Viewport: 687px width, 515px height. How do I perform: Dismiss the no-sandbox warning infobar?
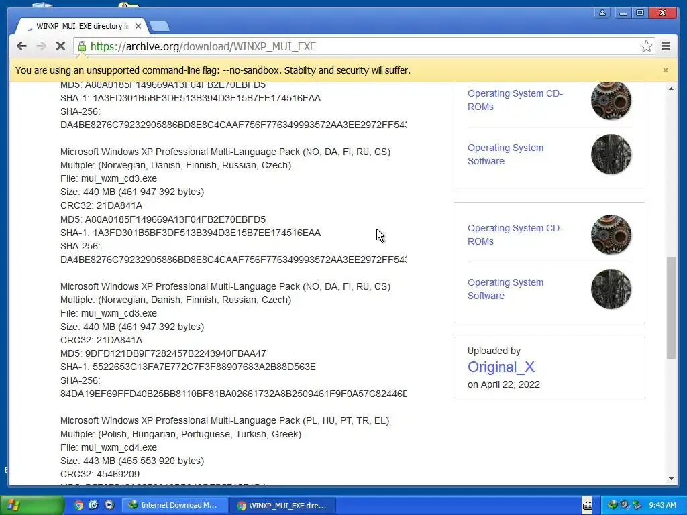(x=665, y=70)
